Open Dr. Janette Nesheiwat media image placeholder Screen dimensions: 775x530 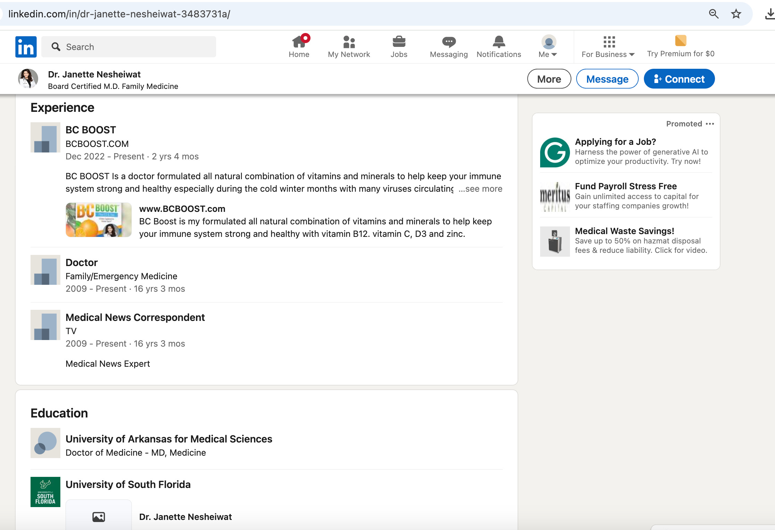coord(99,515)
